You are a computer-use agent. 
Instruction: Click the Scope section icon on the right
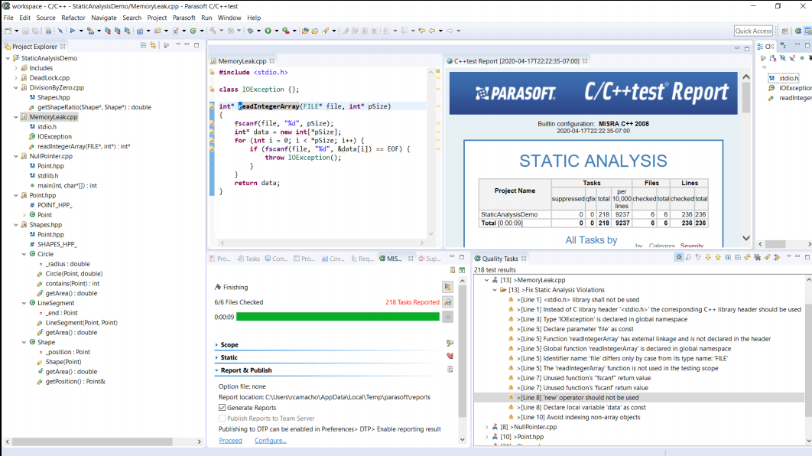(450, 344)
